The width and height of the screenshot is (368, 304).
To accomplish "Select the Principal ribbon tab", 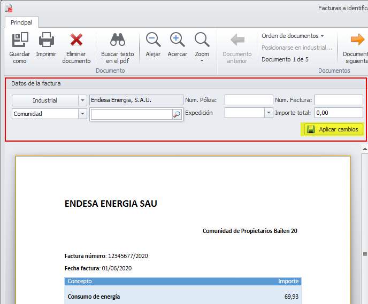I will point(21,22).
